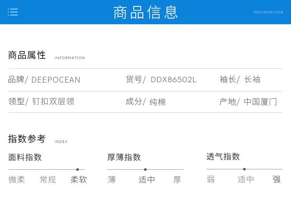Click the 袖长 长袖 attribute
Image resolution: width=291 pixels, height=198 pixels.
point(240,79)
